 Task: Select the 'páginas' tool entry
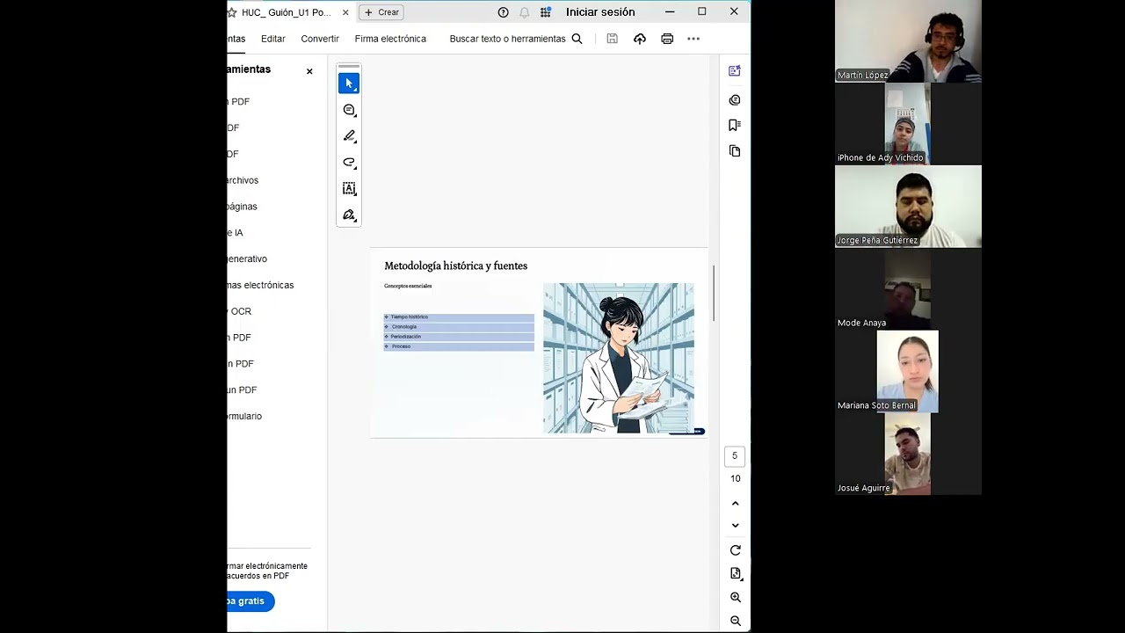point(242,207)
